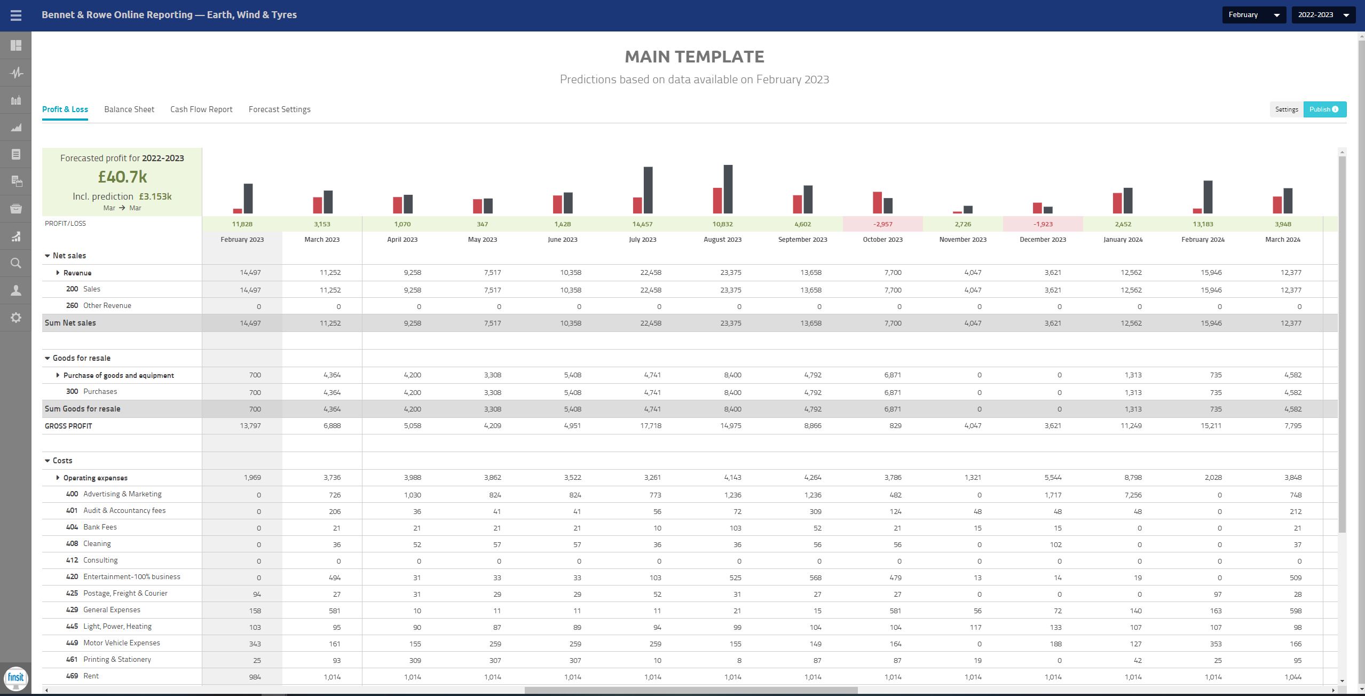This screenshot has height=696, width=1365.
Task: Switch to the Cash Flow Report tab
Action: coord(201,109)
